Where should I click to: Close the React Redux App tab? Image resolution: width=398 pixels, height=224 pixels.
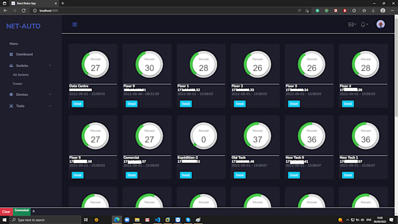pyautogui.click(x=56, y=4)
